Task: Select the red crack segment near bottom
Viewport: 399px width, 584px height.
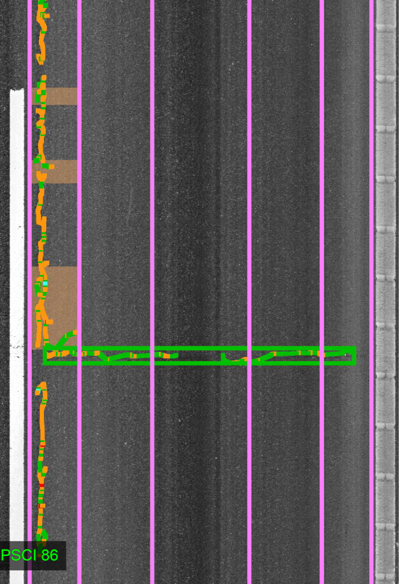Action: [x=41, y=485]
